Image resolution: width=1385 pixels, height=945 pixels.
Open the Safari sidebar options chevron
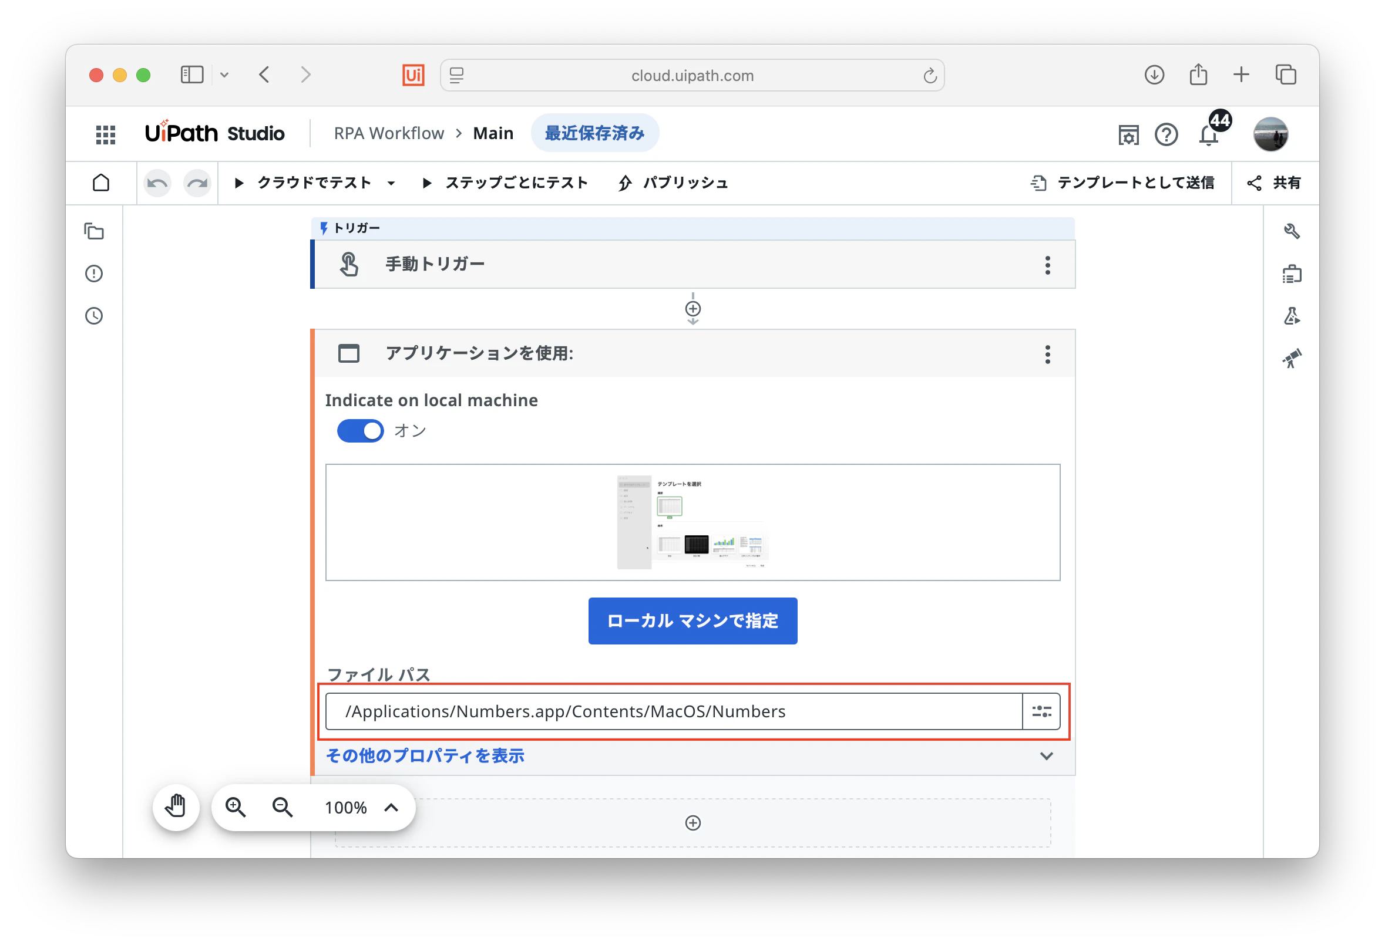coord(224,75)
